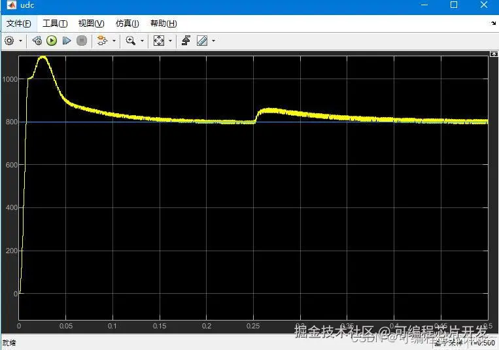Click the y-axis label 800
This screenshot has width=499, height=350.
(12, 122)
